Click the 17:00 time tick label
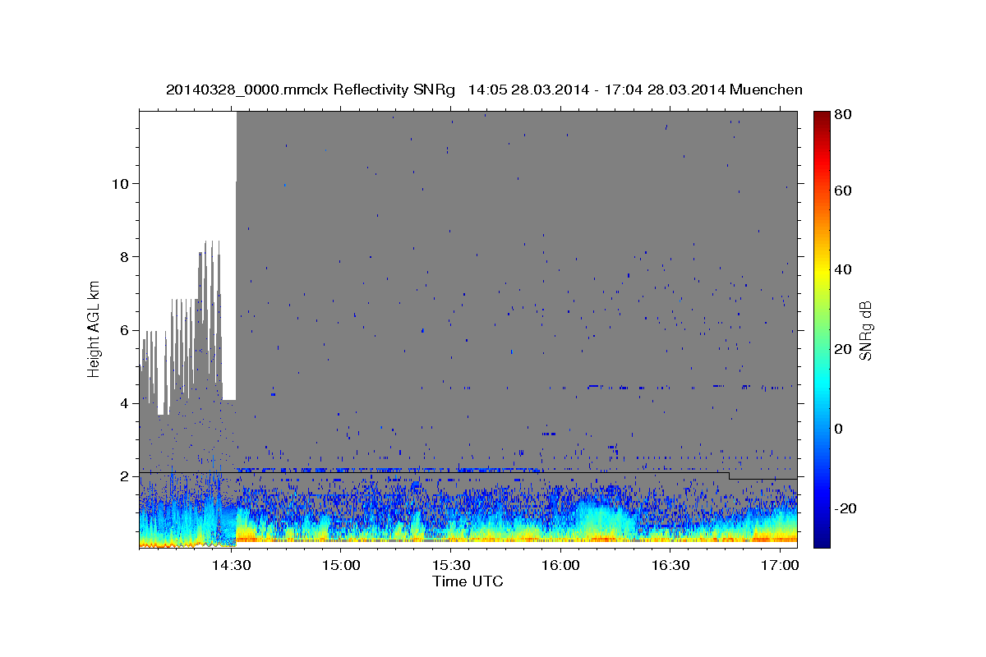The height and width of the screenshot is (657, 986). (x=780, y=566)
